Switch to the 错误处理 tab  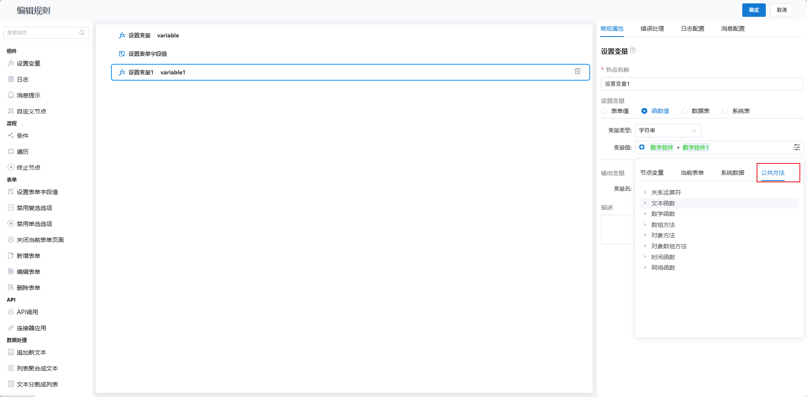tap(652, 29)
